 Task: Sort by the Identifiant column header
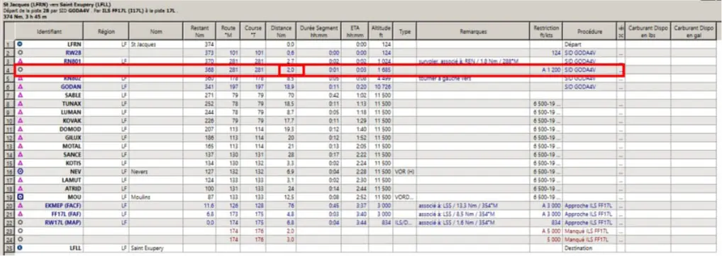tap(49, 31)
